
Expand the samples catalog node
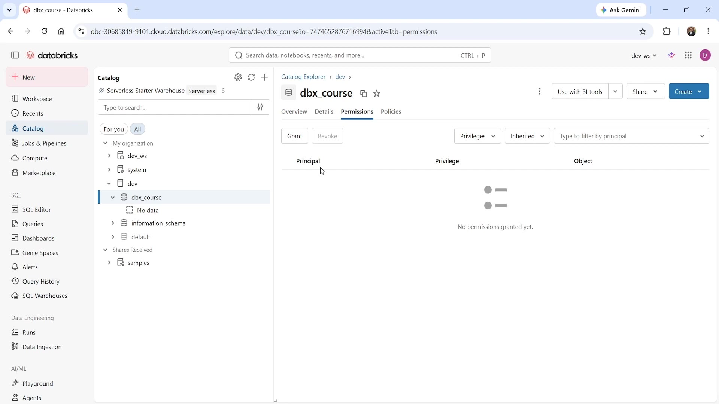tap(109, 263)
